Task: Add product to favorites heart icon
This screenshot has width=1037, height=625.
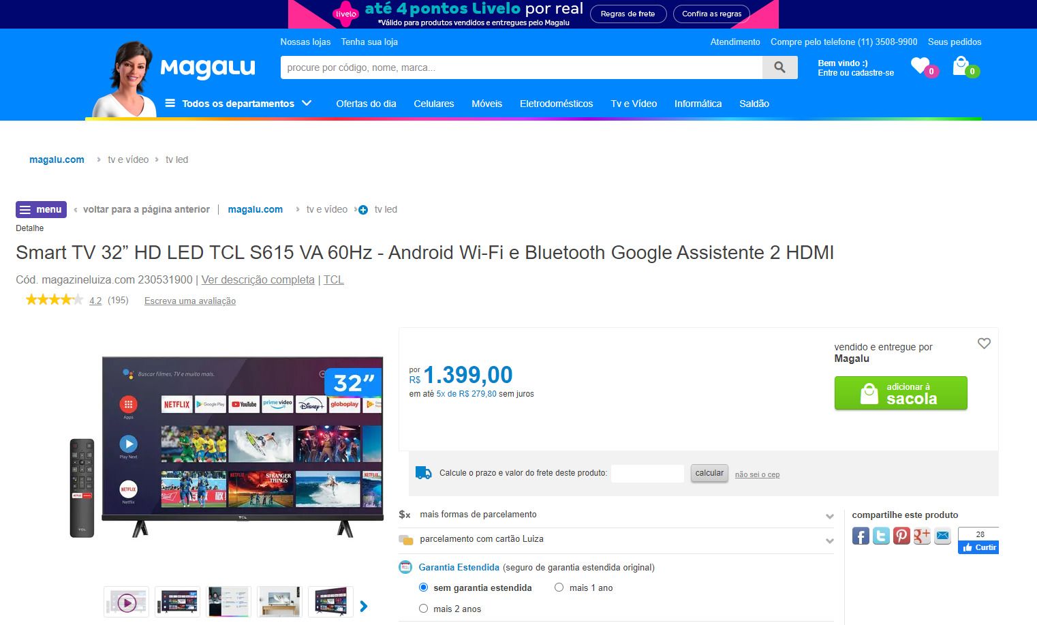Action: click(984, 344)
